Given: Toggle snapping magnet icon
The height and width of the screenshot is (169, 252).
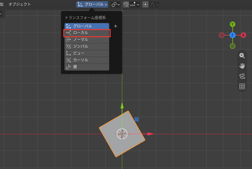Looking at the screenshot, I should [126, 4].
